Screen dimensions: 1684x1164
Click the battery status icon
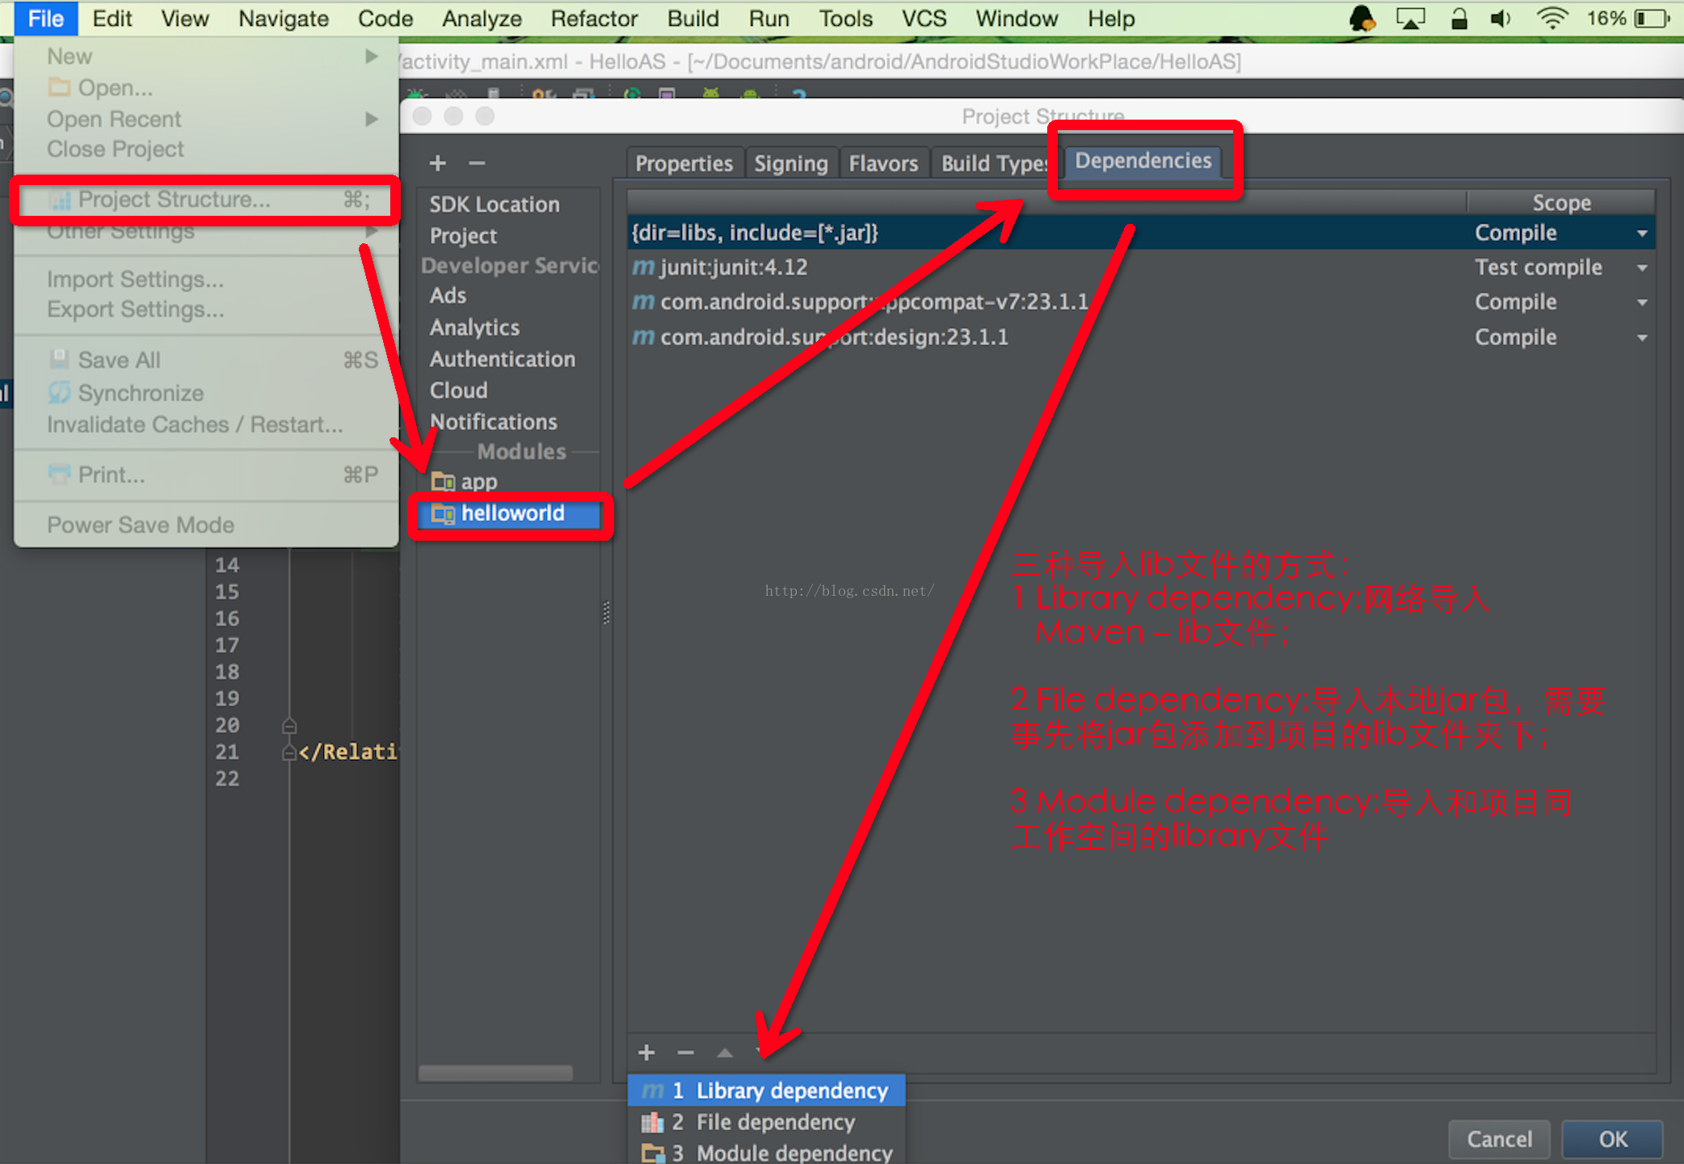1651,18
